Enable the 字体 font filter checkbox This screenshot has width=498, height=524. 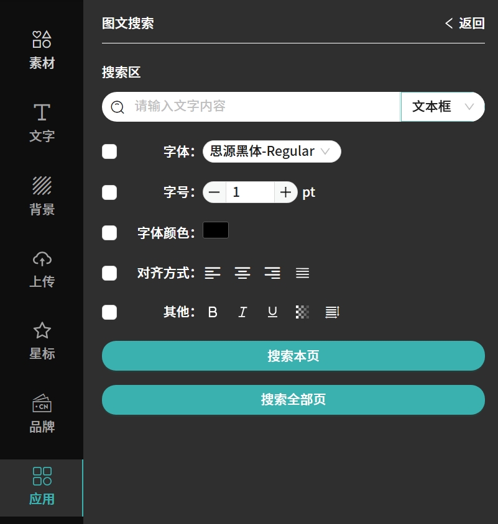[x=109, y=151]
